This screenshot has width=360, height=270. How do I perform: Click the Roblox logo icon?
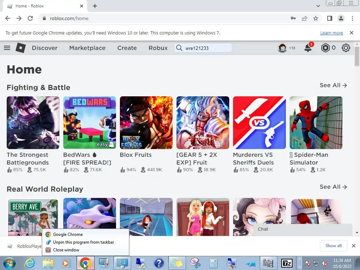coord(20,48)
